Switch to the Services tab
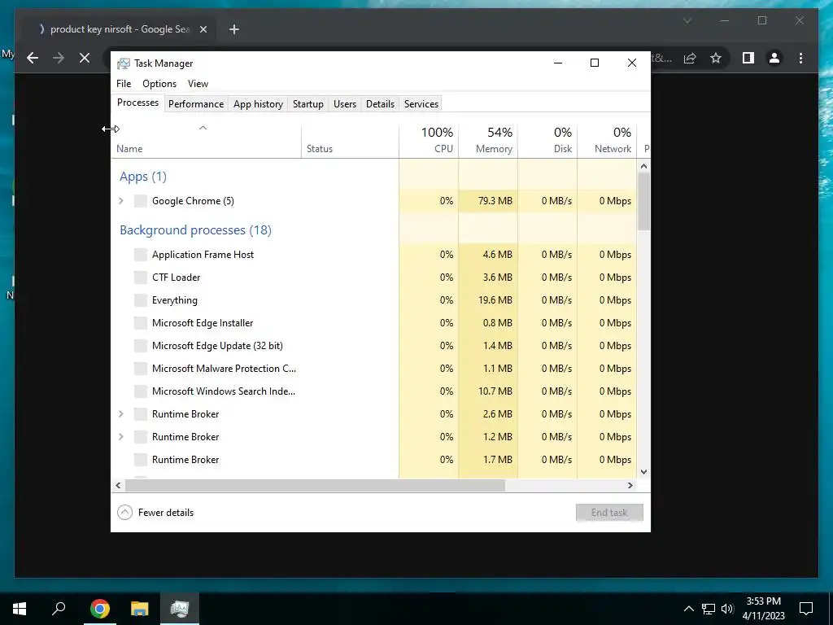Viewport: 833px width, 625px height. point(421,104)
